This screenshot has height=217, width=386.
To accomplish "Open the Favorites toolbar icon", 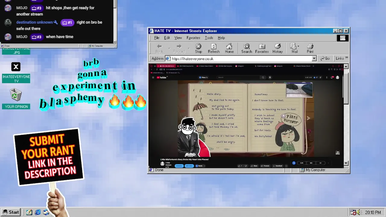I will coord(262,48).
